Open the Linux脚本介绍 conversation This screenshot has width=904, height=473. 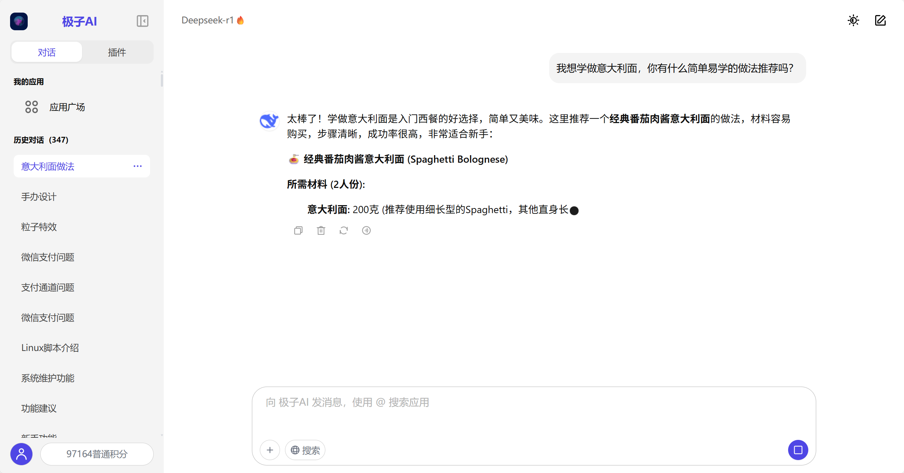click(x=50, y=348)
